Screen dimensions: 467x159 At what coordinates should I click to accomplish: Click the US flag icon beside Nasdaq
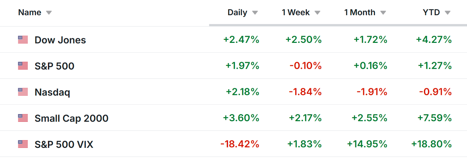pos(23,92)
